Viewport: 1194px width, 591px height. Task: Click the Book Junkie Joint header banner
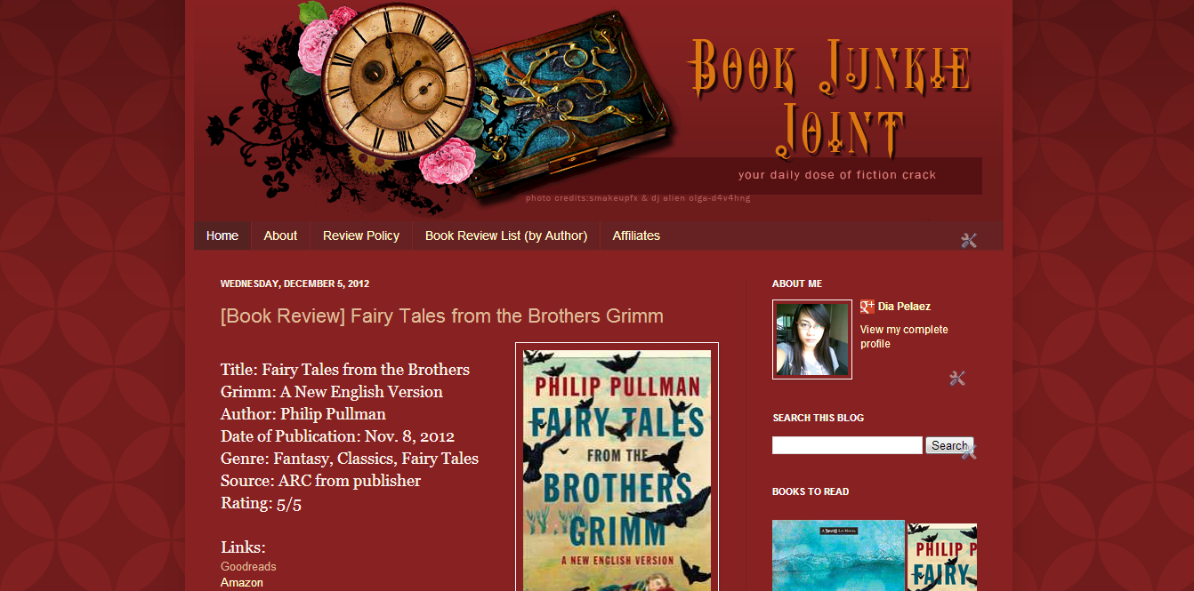click(599, 107)
